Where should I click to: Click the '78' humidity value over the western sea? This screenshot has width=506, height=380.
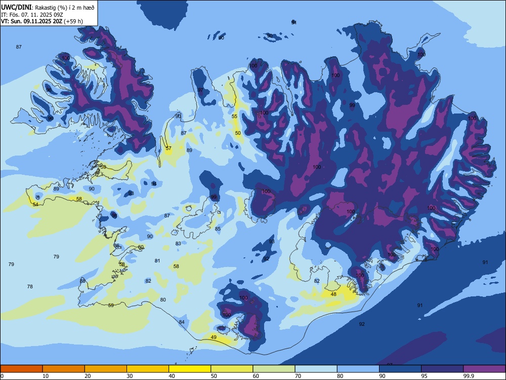tap(30, 287)
